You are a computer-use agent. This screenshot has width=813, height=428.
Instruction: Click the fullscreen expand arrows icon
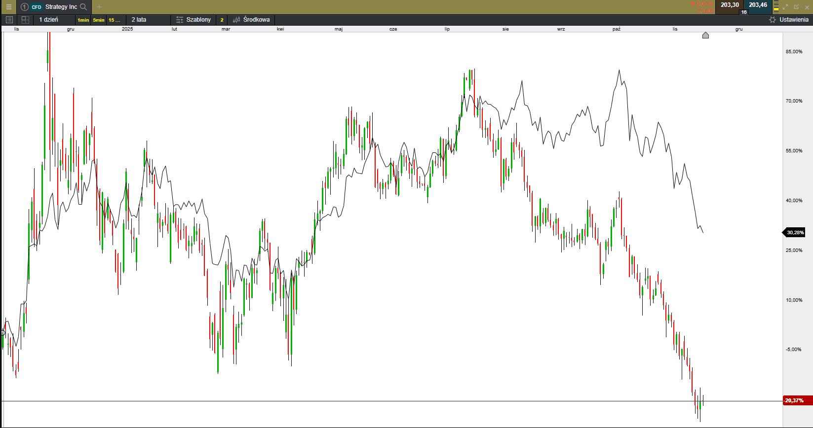(x=785, y=7)
